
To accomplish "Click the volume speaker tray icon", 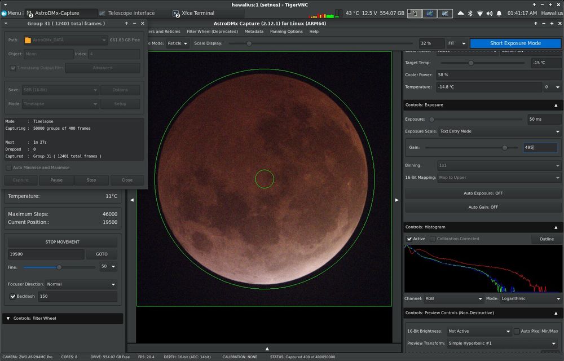I will (490, 14).
